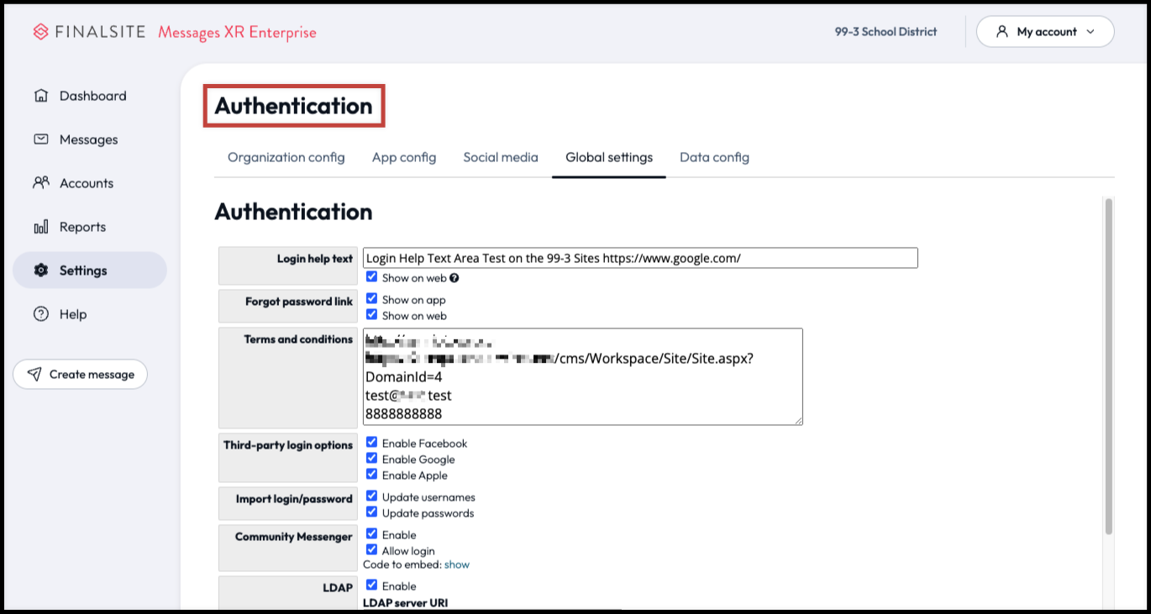Viewport: 1151px width, 614px height.
Task: Open Accounts using the people icon
Action: click(39, 182)
